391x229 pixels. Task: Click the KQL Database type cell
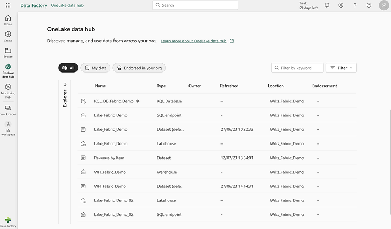click(169, 101)
